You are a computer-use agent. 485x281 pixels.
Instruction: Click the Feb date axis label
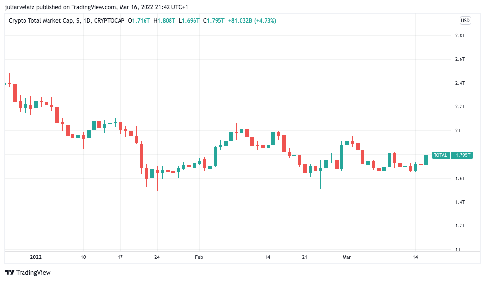pyautogui.click(x=198, y=257)
